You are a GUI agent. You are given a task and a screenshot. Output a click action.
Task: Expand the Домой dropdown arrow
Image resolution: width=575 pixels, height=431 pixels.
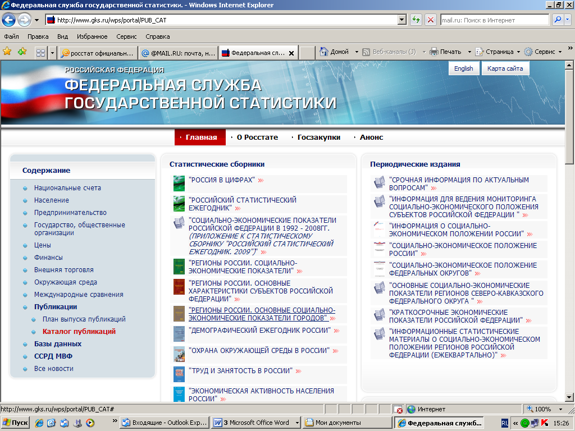tap(357, 52)
